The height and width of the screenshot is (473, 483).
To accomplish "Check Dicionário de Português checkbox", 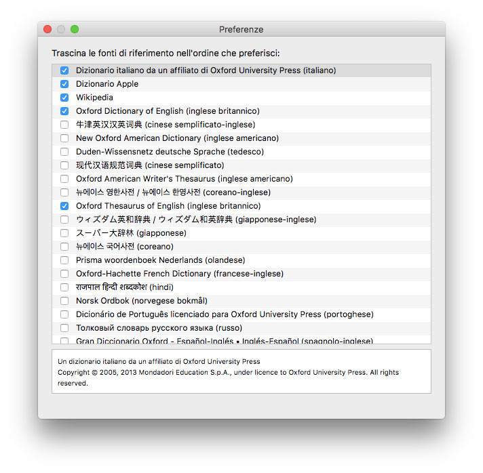I will click(x=64, y=314).
